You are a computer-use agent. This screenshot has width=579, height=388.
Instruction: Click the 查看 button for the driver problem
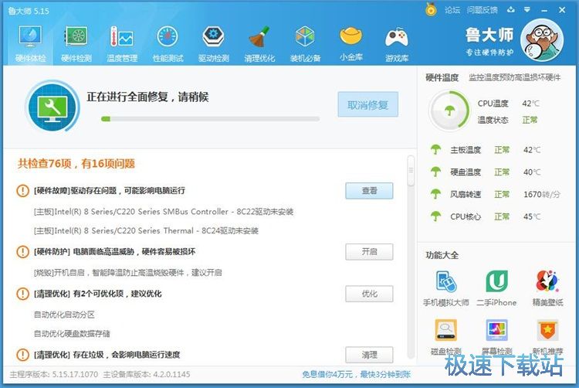coord(369,191)
